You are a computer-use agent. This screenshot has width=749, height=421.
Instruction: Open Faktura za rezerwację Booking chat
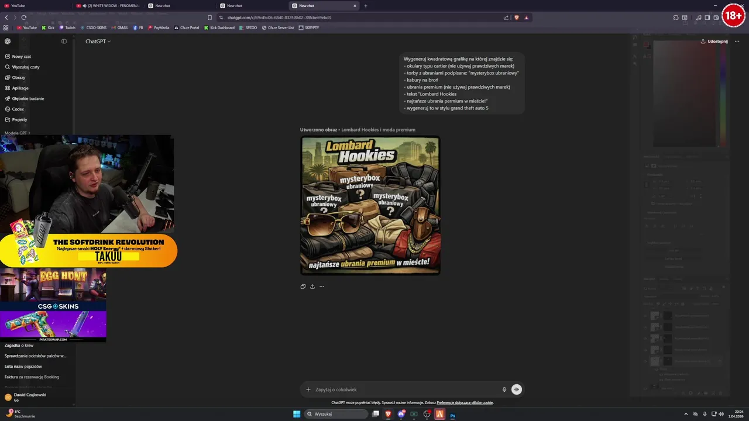click(32, 377)
